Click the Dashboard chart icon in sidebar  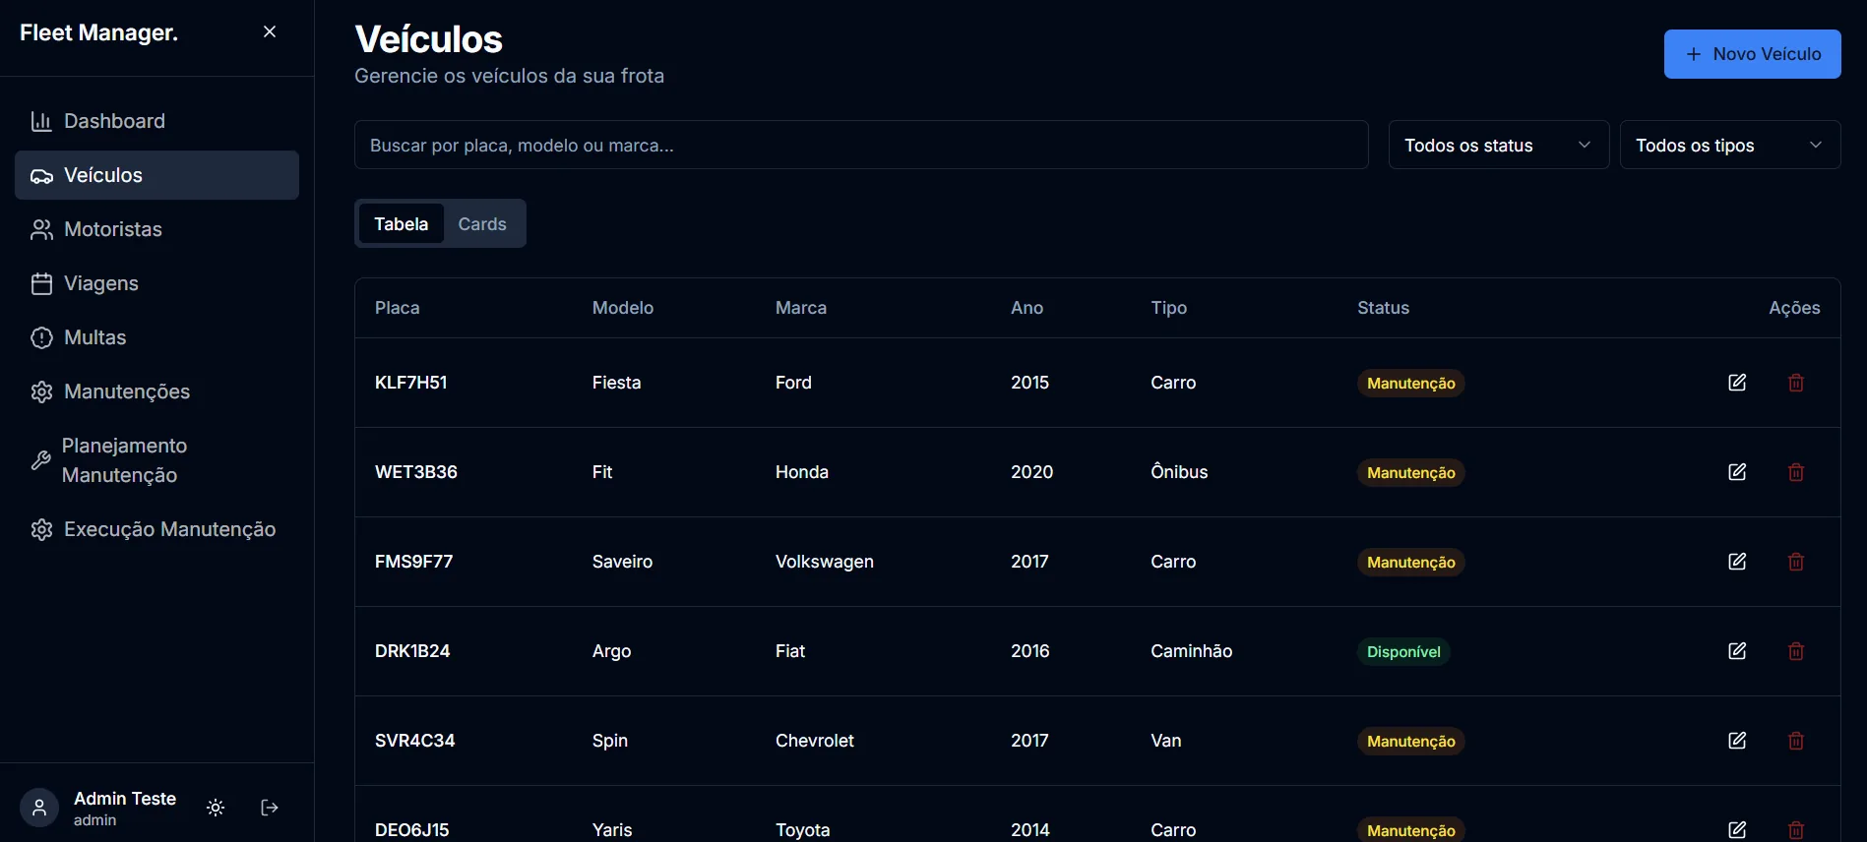41,121
